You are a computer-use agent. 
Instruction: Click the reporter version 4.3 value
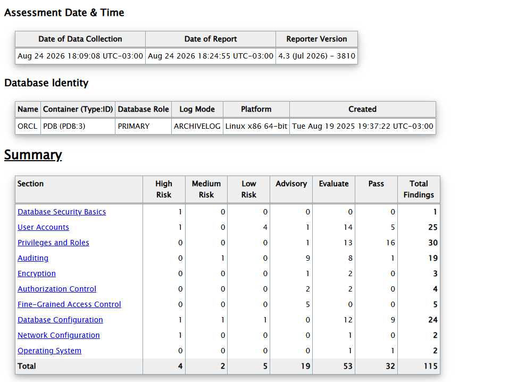pos(316,56)
